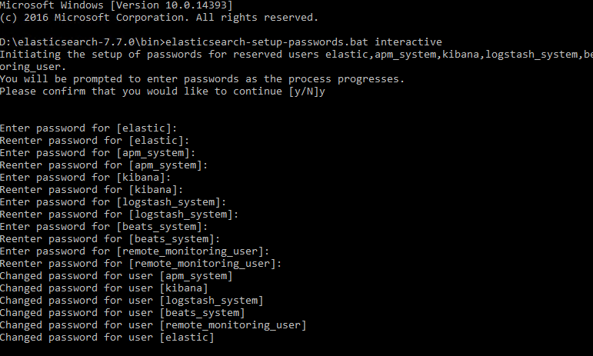Click the 'Enter password for [logstash_system]' prompt
Viewport: 593px width, 356px height.
pyautogui.click(x=113, y=202)
